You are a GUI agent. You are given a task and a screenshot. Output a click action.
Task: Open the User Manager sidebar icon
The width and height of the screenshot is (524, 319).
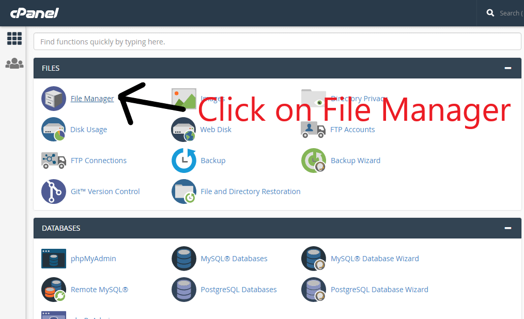click(14, 63)
